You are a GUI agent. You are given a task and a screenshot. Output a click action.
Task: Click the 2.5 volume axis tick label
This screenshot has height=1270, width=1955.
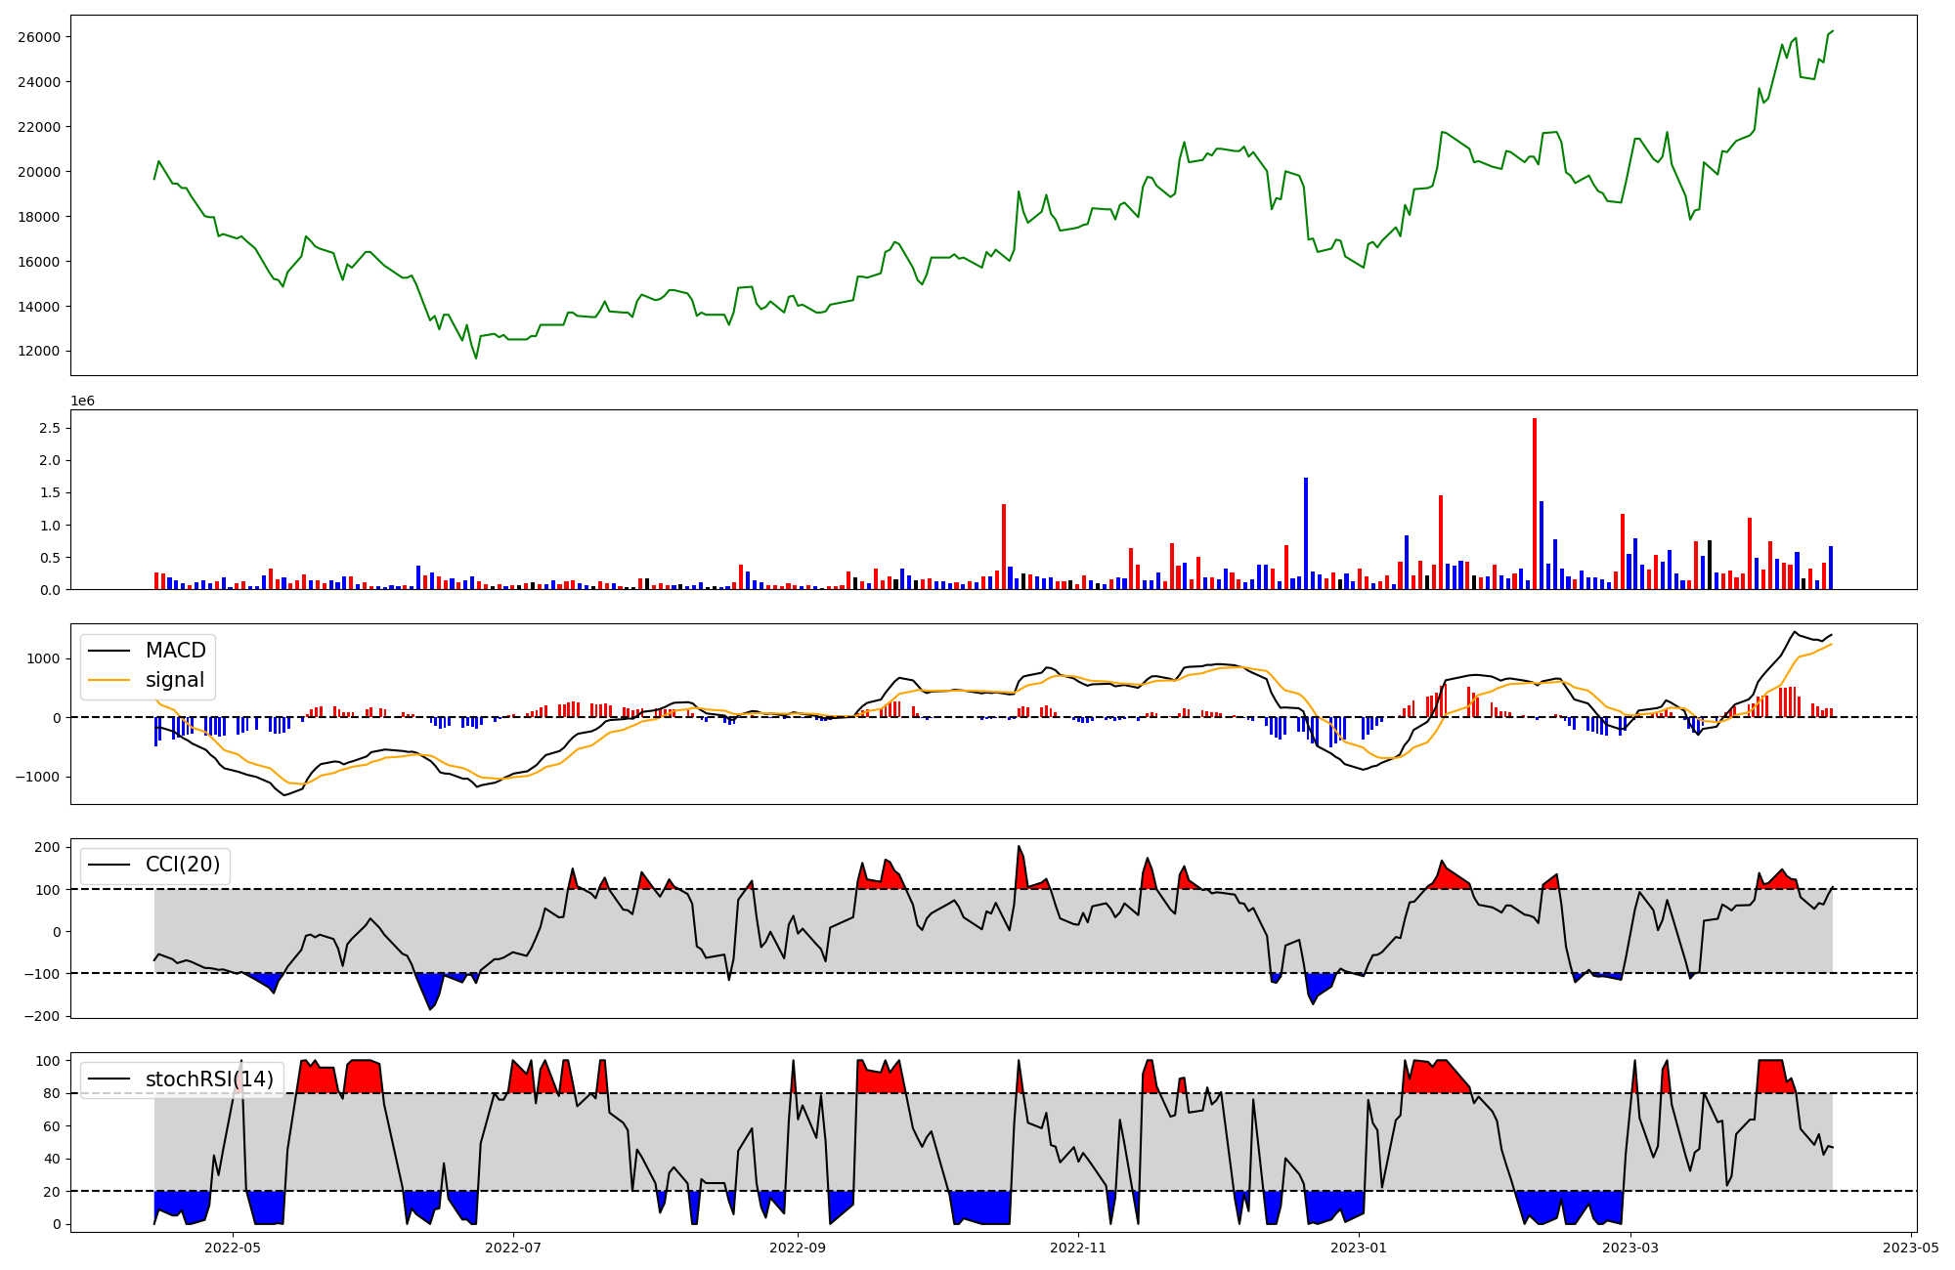50,428
